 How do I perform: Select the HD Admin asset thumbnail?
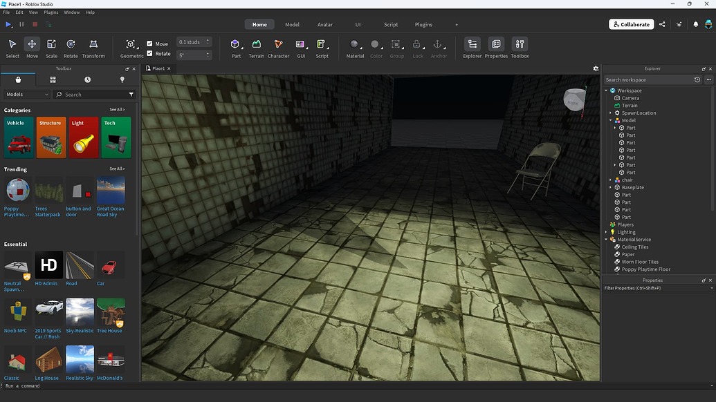click(x=49, y=265)
